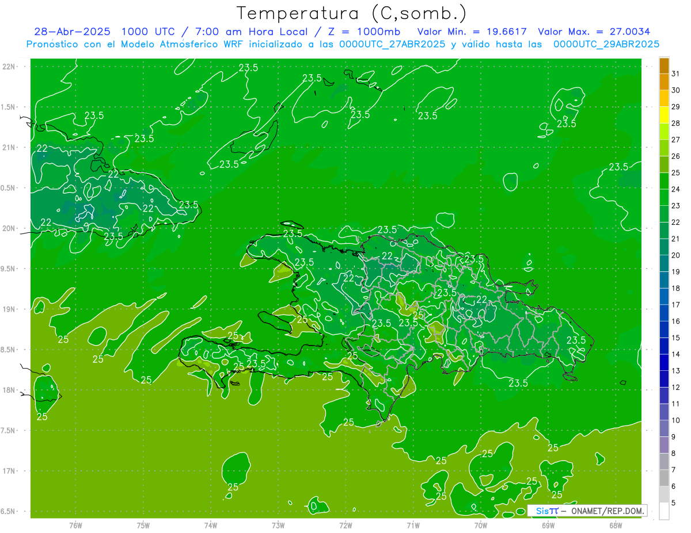Pick the lavender swatch between 8 and 9
The width and height of the screenshot is (691, 533).
coord(664,445)
